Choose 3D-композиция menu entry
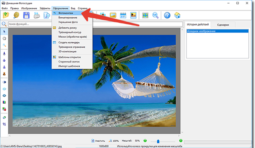This screenshot has width=255, height=148. tap(72, 51)
